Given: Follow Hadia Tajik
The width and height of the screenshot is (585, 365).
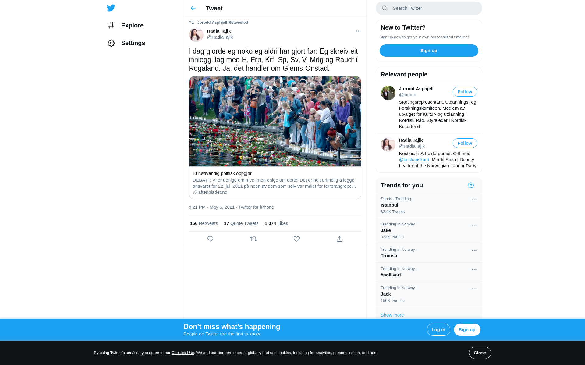Looking at the screenshot, I should pyautogui.click(x=465, y=143).
